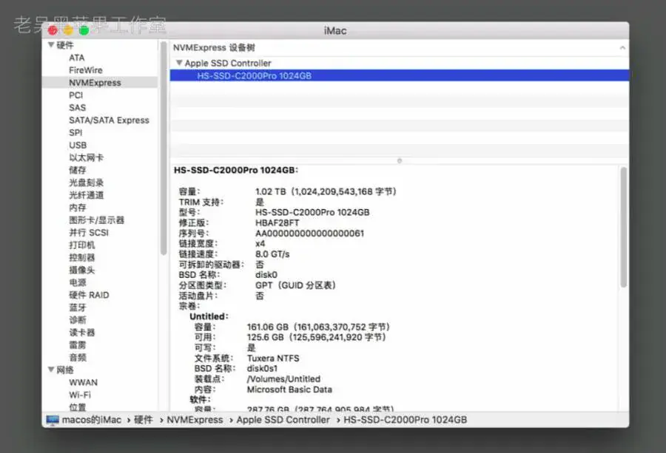666x453 pixels.
Task: Click the capacity value 1.02 TB
Action: click(x=271, y=191)
